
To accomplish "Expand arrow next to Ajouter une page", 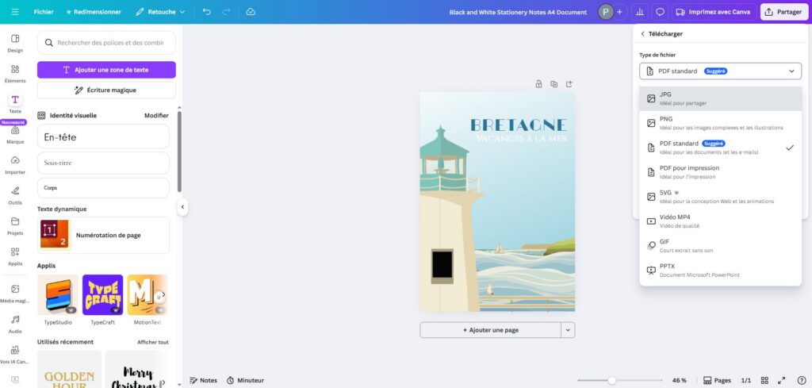I will click(568, 330).
